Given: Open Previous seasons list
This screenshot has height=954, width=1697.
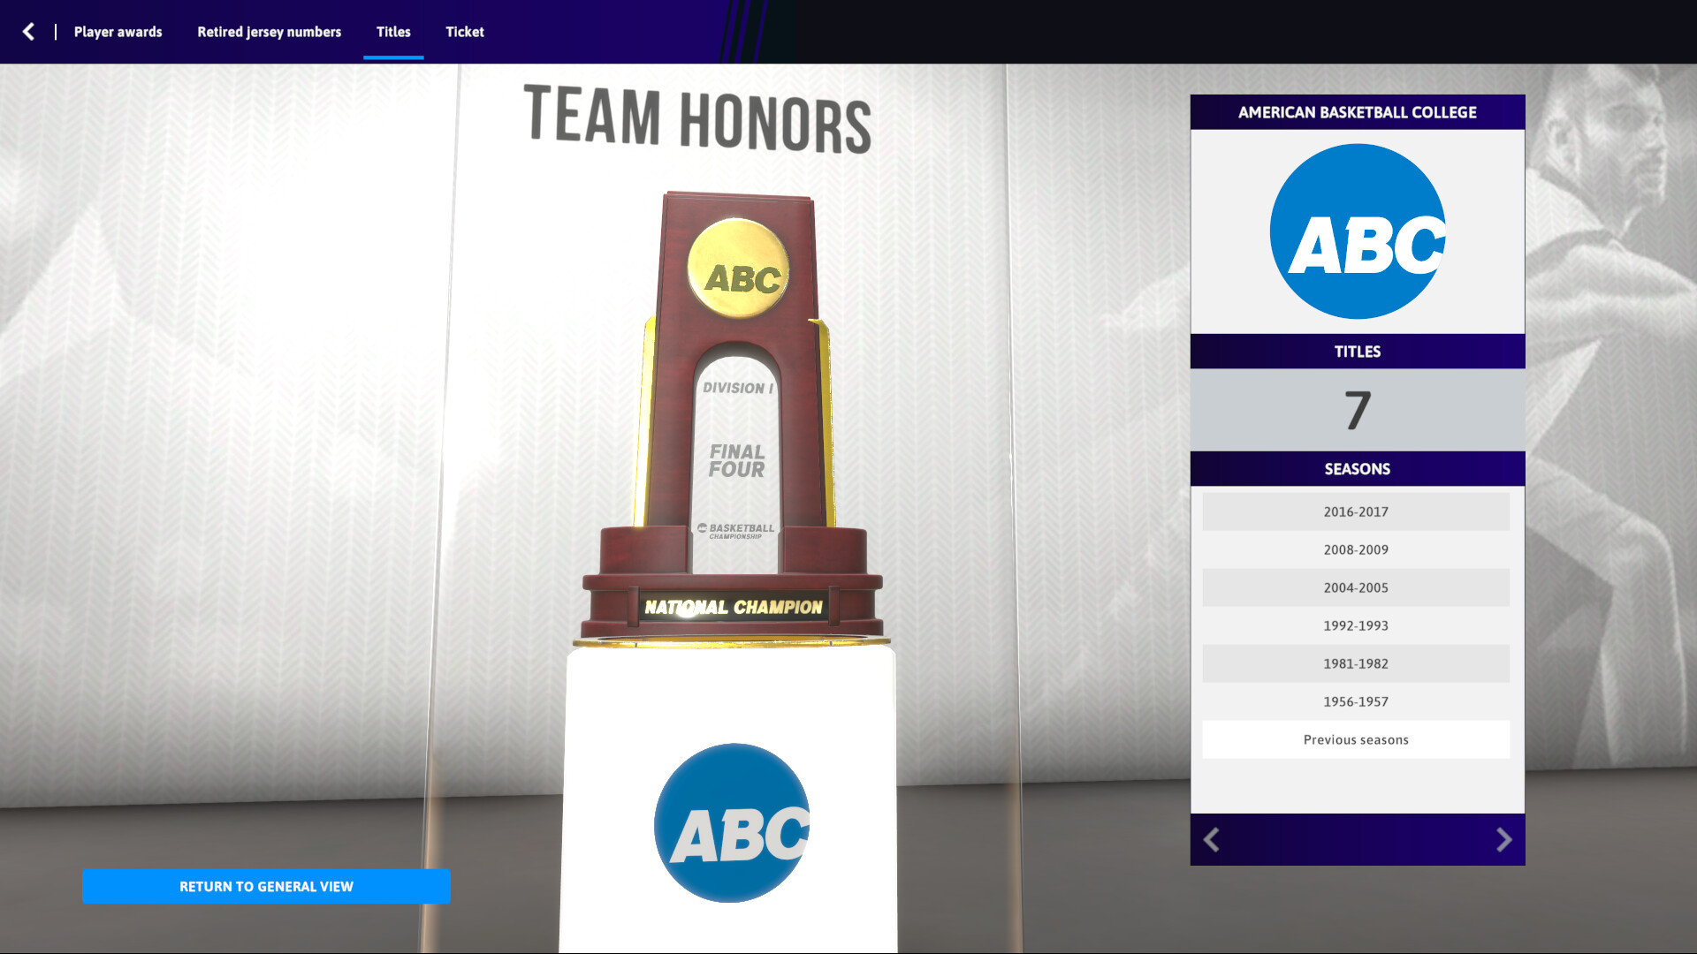Looking at the screenshot, I should click(1356, 739).
